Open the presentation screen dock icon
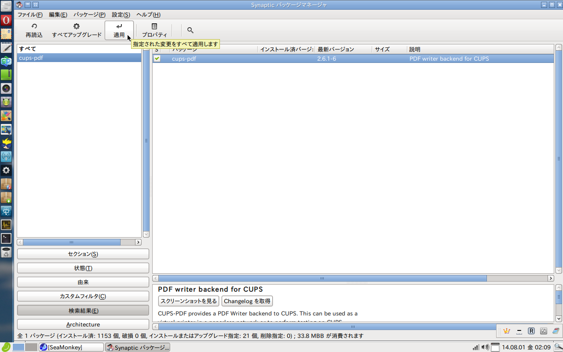This screenshot has height=352, width=563. [6, 211]
